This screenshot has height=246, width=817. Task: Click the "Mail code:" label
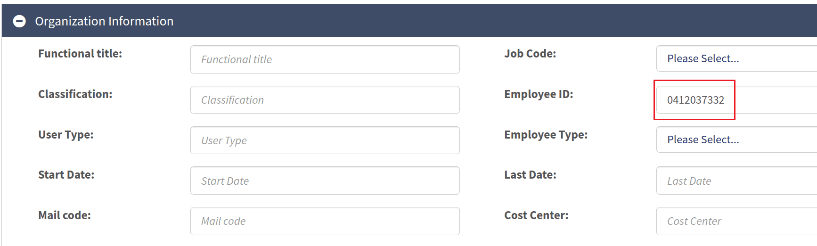65,215
